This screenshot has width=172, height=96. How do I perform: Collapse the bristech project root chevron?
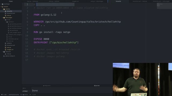[x=1, y=7]
